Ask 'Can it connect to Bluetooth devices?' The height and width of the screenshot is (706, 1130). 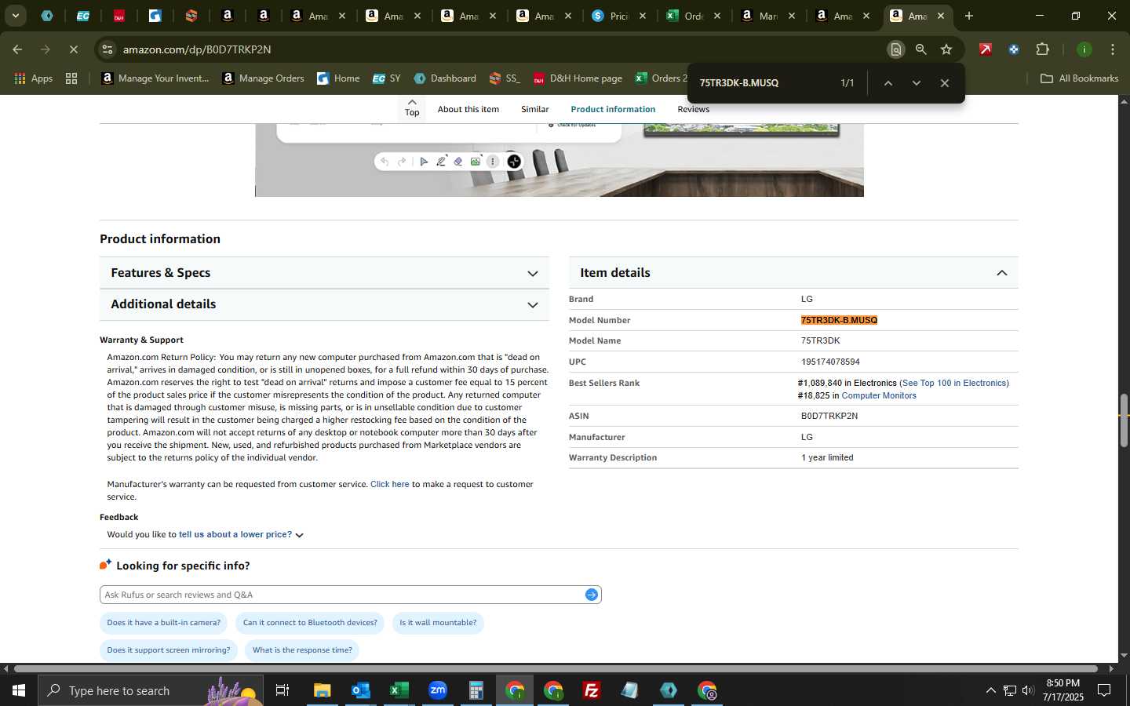point(310,623)
